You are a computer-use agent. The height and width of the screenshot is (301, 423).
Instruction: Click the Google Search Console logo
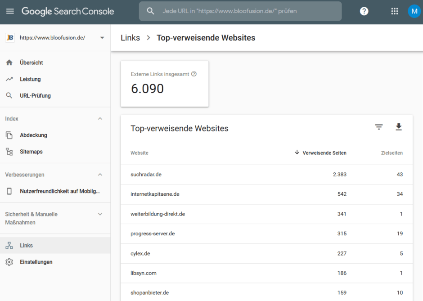point(67,11)
